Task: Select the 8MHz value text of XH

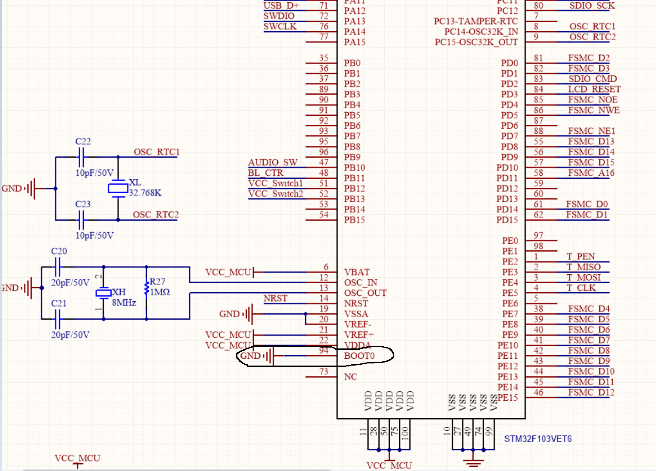Action: [x=124, y=303]
